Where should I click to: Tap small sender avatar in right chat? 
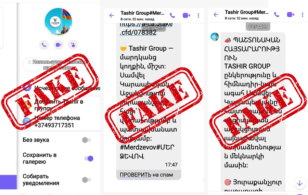[x=215, y=37]
